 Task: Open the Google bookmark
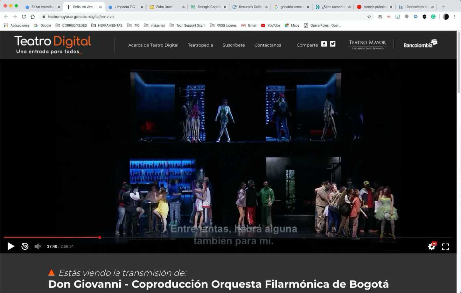tap(43, 25)
